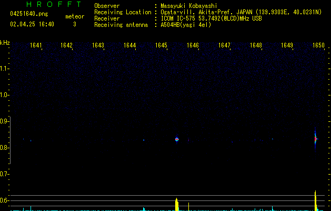This screenshot has width=331, height=211.
Task: Click the 1645 time axis label
Action: 161,45
